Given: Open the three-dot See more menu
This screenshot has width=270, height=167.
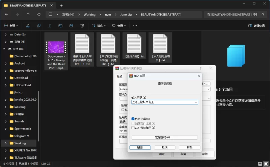Looking at the screenshot, I should [135, 26].
